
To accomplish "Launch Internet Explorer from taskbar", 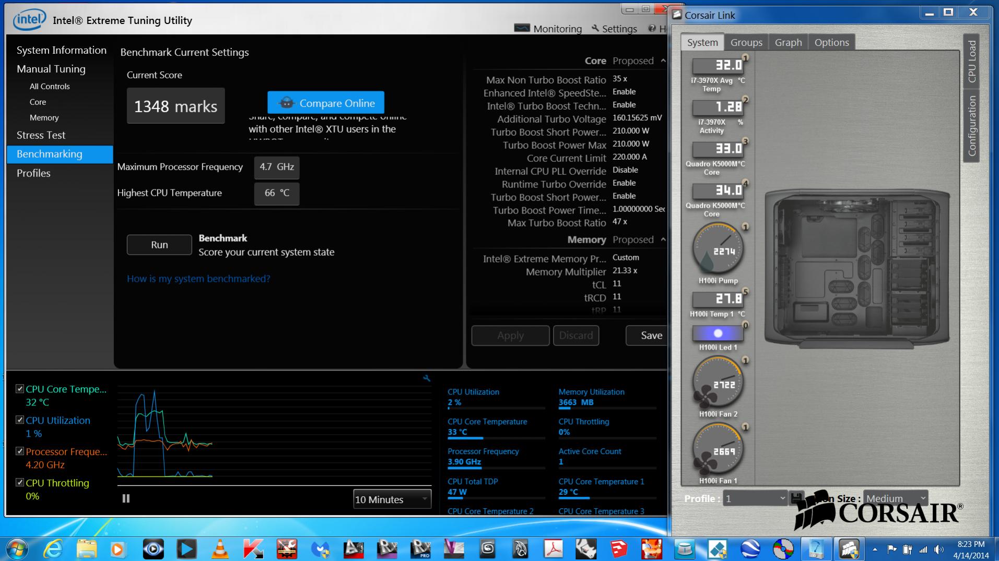I will click(x=53, y=549).
